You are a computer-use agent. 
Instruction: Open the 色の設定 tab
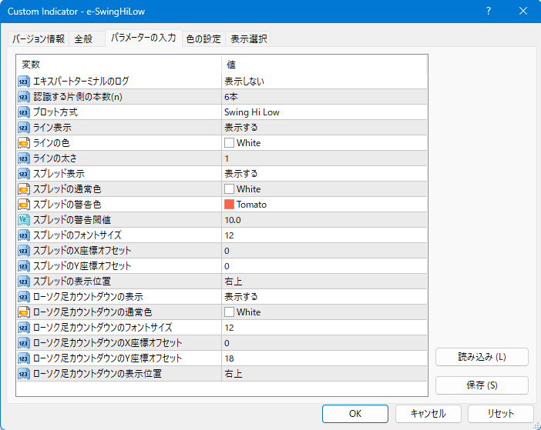pos(203,39)
